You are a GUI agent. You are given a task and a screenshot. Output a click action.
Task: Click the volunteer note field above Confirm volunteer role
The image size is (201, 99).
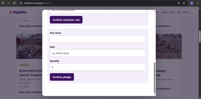(x=98, y=11)
